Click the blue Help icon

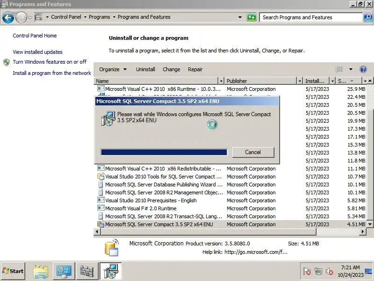[x=363, y=69]
